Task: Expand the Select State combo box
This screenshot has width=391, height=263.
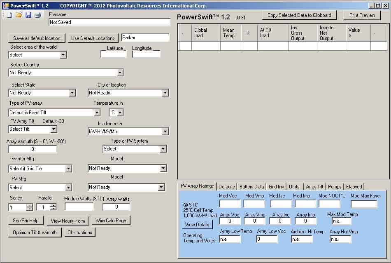Action: [x=72, y=93]
